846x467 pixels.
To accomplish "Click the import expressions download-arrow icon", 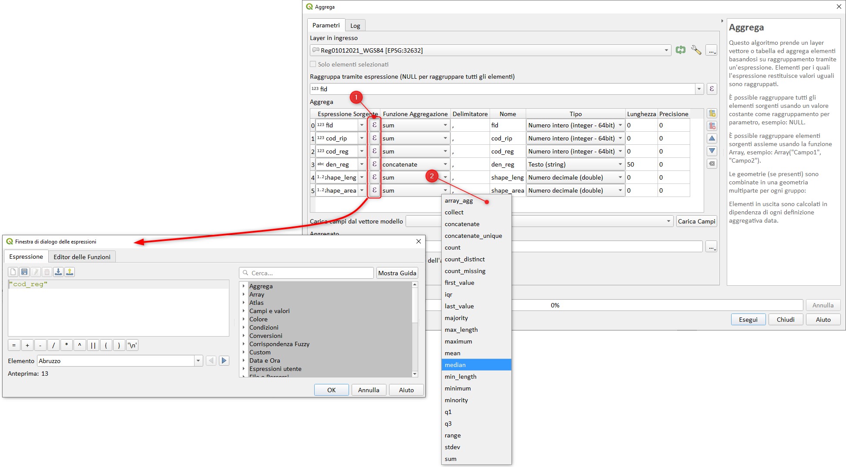I will pos(58,272).
